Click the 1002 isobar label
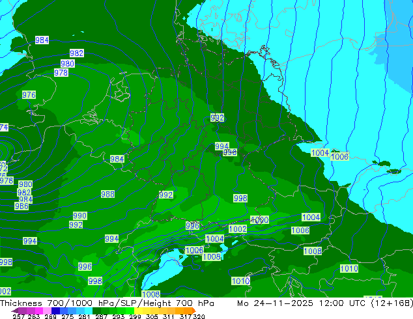Viewport: 413px width, 319px height. coord(238,229)
